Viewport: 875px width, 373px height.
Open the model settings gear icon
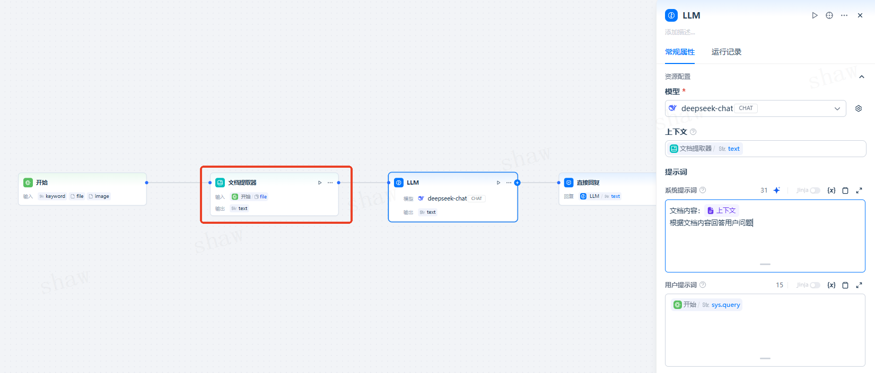pos(859,108)
